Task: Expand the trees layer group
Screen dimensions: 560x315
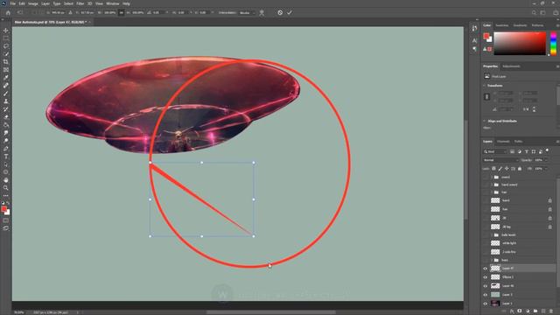Action: pos(492,260)
